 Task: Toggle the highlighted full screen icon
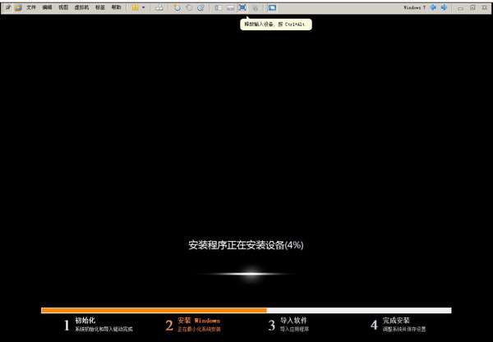(242, 7)
